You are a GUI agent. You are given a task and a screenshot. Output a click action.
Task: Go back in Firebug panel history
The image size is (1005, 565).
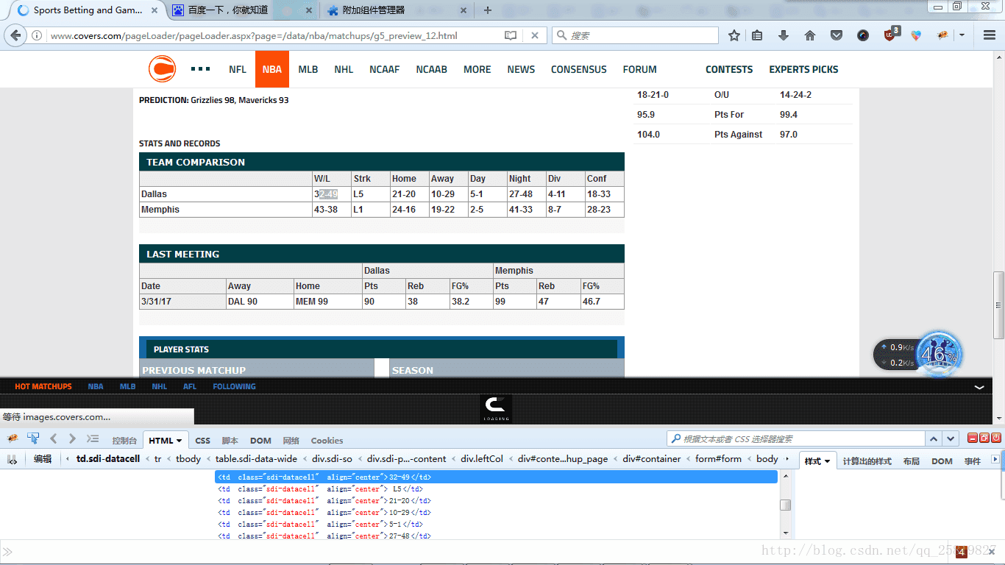point(53,438)
